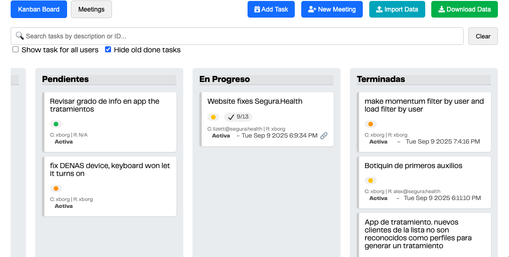Click the 9/13 checklist progress badge
Screen dimensions: 509x257
pos(238,117)
